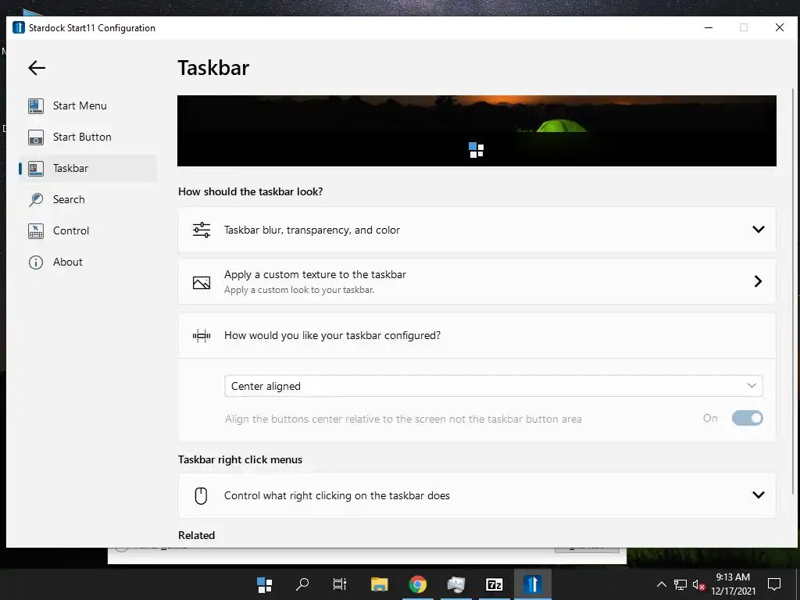Click right chevron on custom texture row
Screen dimensions: 800x600
758,281
